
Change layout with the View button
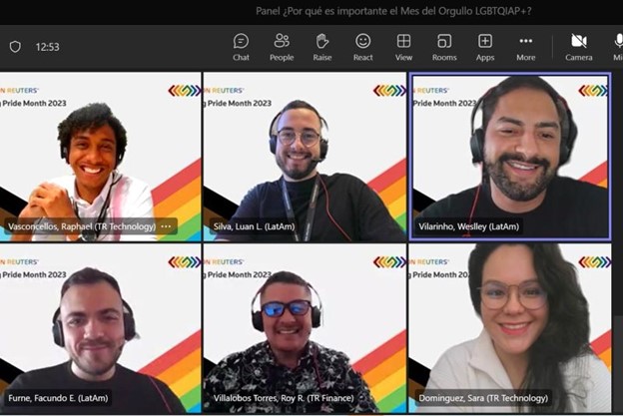pos(403,47)
